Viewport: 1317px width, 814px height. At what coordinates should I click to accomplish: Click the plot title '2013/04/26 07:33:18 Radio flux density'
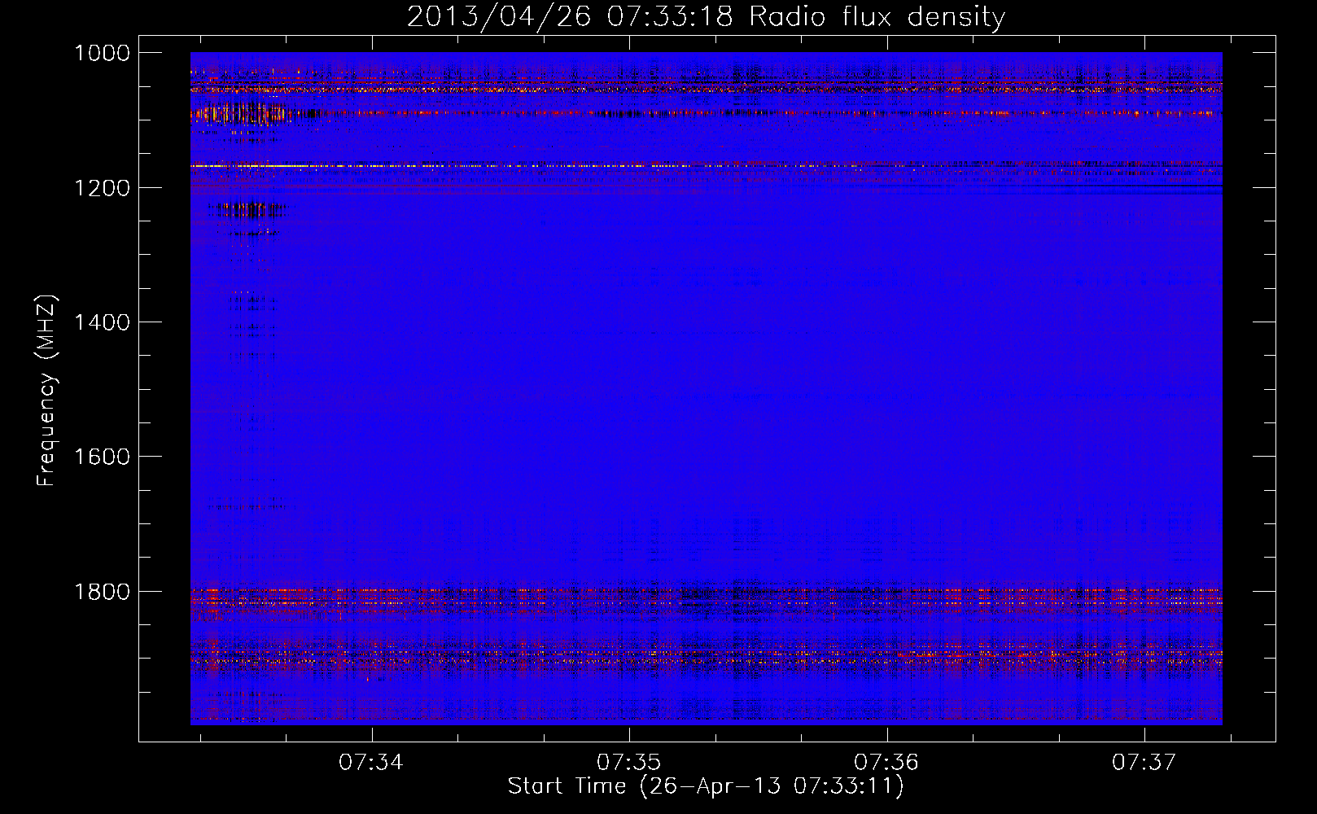point(706,17)
